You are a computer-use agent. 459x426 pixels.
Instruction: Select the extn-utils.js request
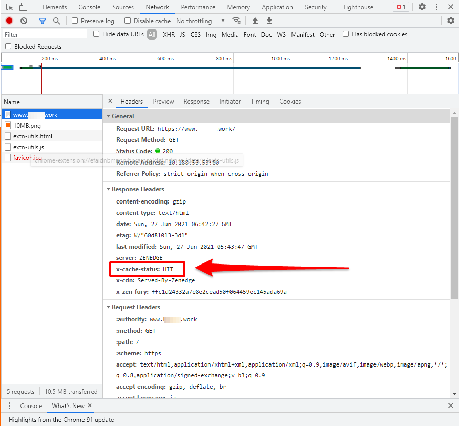52,147
